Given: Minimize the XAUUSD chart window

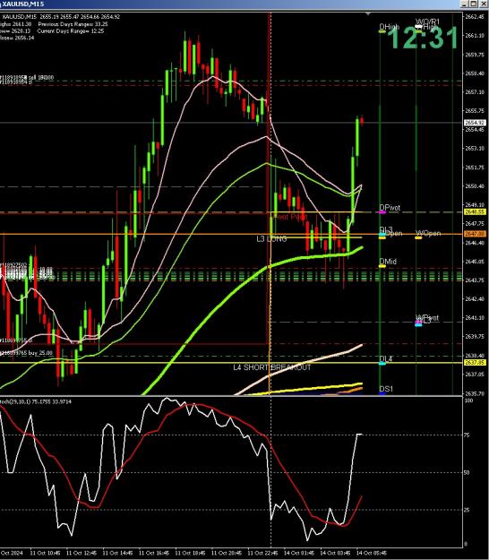Looking at the screenshot, I should coord(464,4).
